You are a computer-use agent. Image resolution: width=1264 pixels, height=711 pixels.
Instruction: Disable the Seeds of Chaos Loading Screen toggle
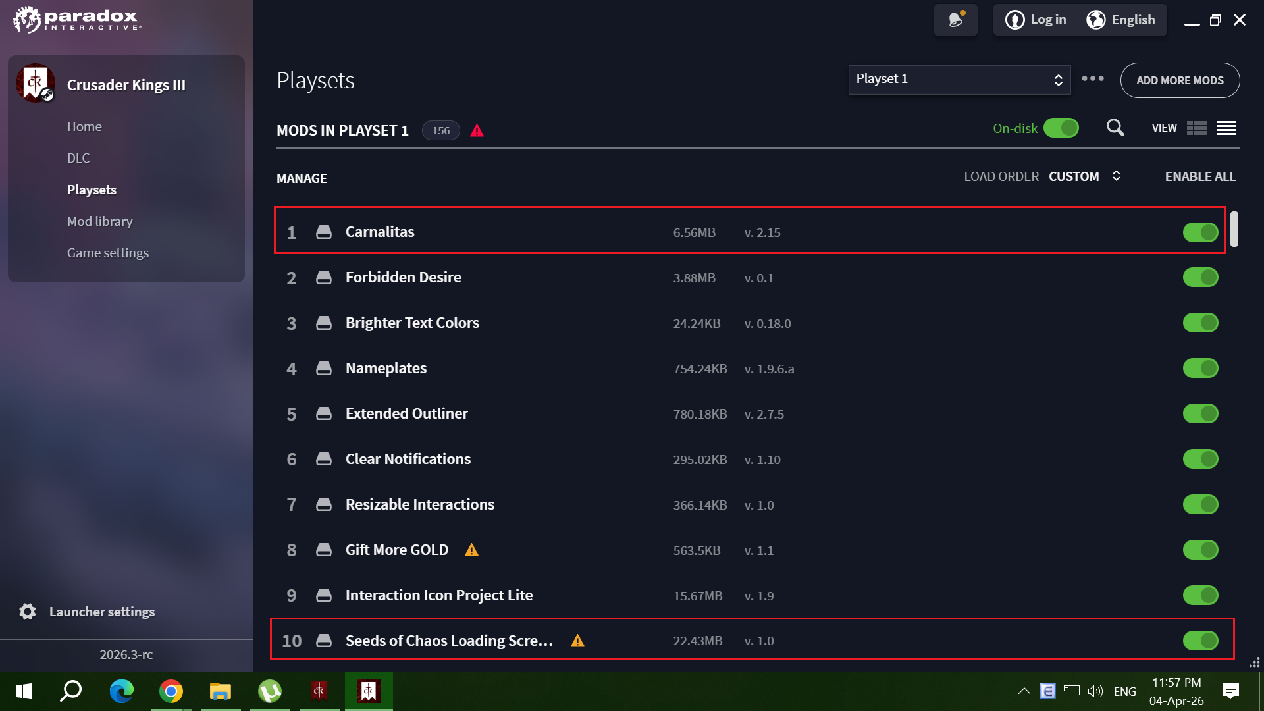pos(1201,641)
